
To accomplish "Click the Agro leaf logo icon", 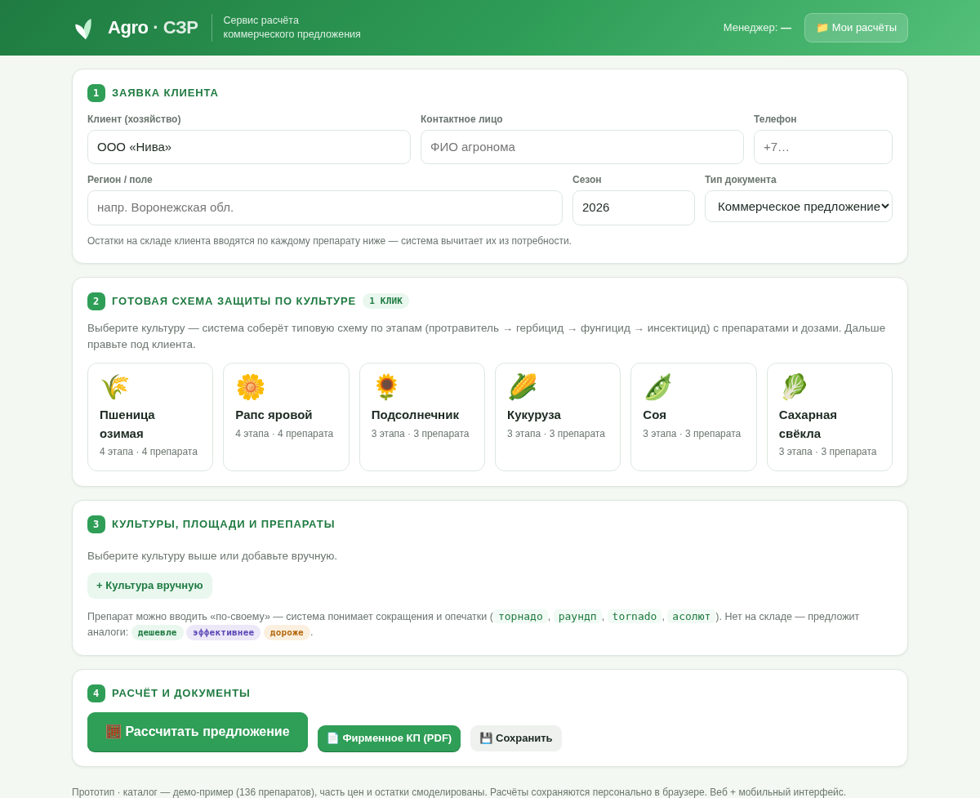I will pyautogui.click(x=84, y=29).
